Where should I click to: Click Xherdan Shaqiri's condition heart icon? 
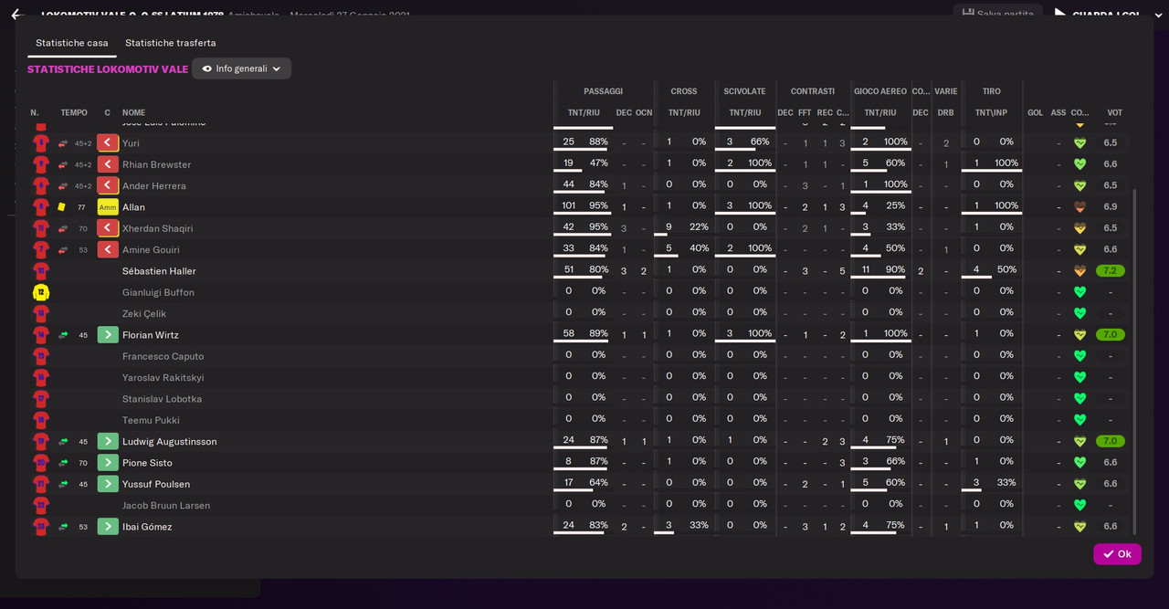1079,228
